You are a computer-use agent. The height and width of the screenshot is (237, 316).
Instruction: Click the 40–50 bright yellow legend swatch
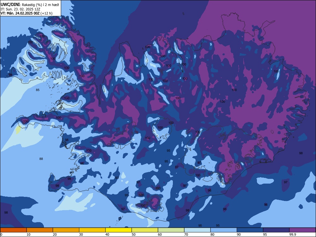(118, 230)
